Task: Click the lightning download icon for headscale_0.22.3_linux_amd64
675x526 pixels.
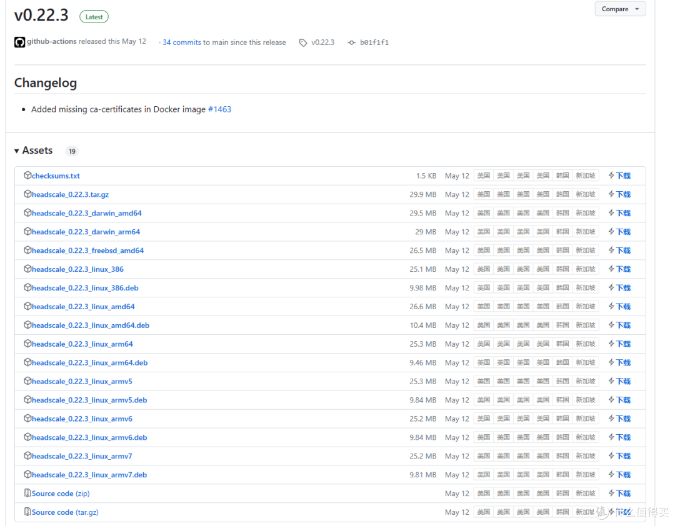Action: coord(611,307)
